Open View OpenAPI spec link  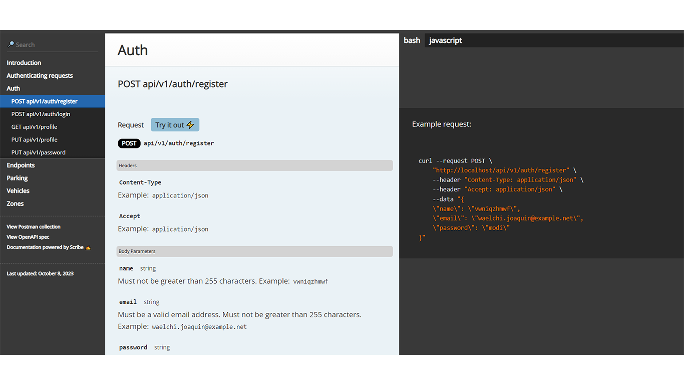[x=28, y=237]
